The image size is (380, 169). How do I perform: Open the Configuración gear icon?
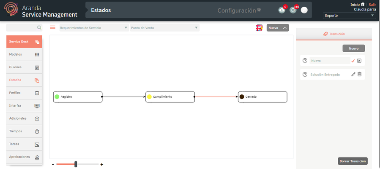tap(259, 10)
